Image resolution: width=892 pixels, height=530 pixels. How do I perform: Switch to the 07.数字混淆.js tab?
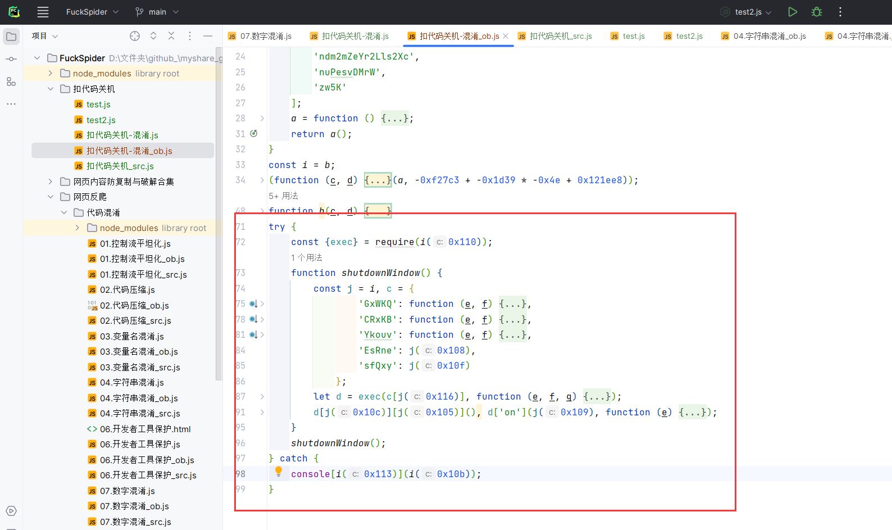(260, 36)
